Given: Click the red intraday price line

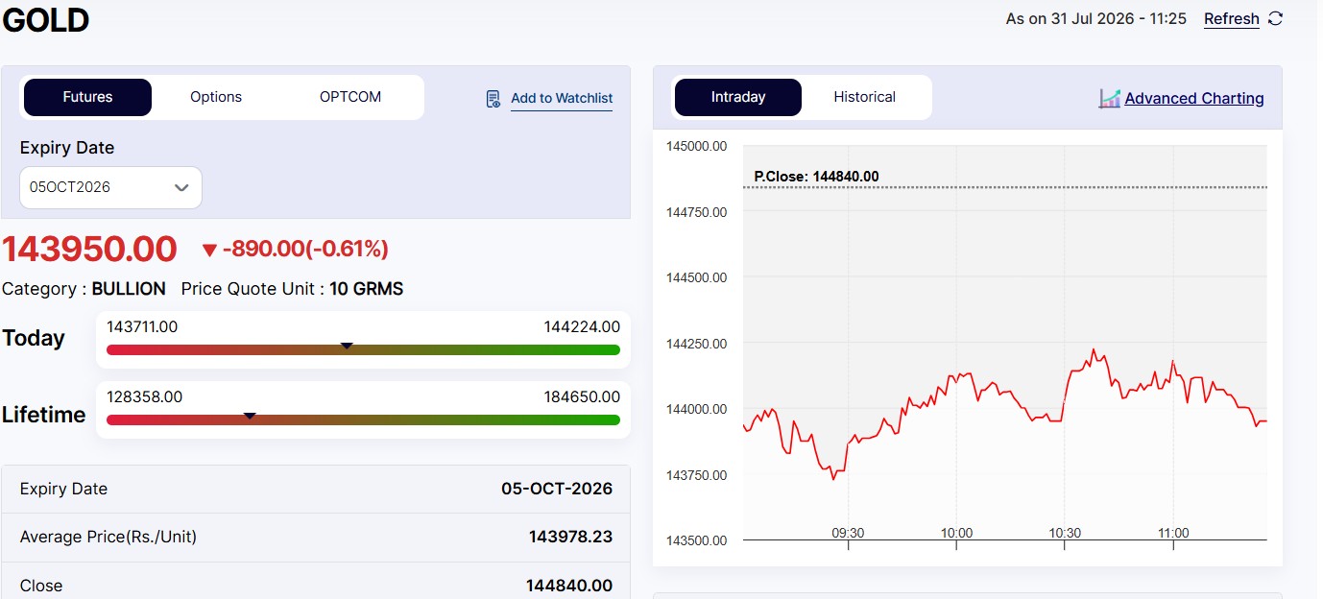Looking at the screenshot, I should (1005, 414).
